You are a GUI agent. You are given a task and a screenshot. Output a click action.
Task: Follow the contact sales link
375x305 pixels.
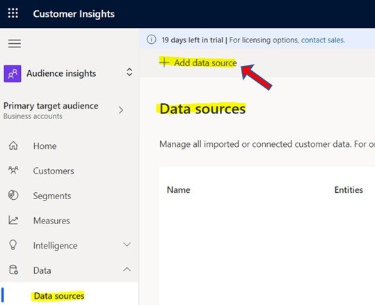[323, 40]
